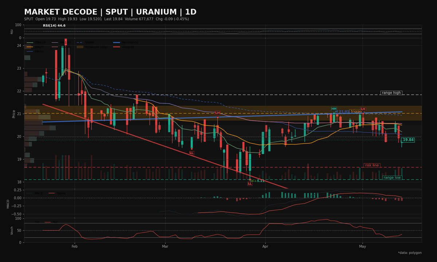This screenshot has height=262, width=437.
Task: Click the May date axis label
Action: (362, 247)
